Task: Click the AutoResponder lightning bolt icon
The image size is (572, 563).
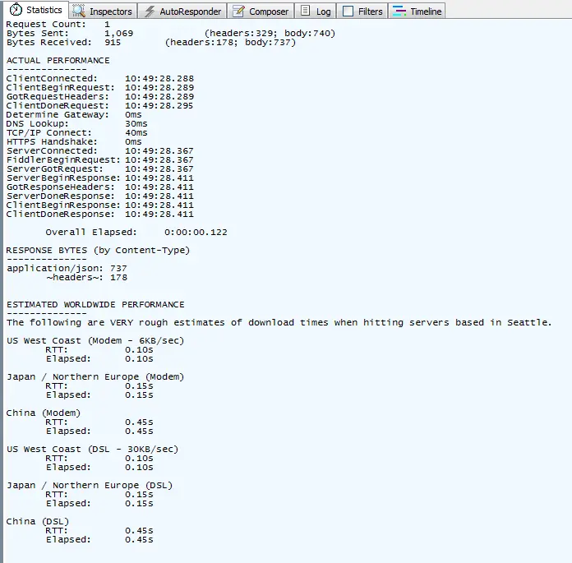Action: (x=149, y=12)
